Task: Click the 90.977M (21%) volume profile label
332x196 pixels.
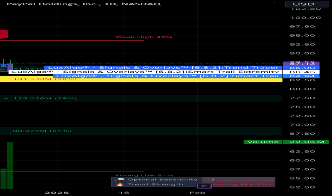Action: click(42, 131)
